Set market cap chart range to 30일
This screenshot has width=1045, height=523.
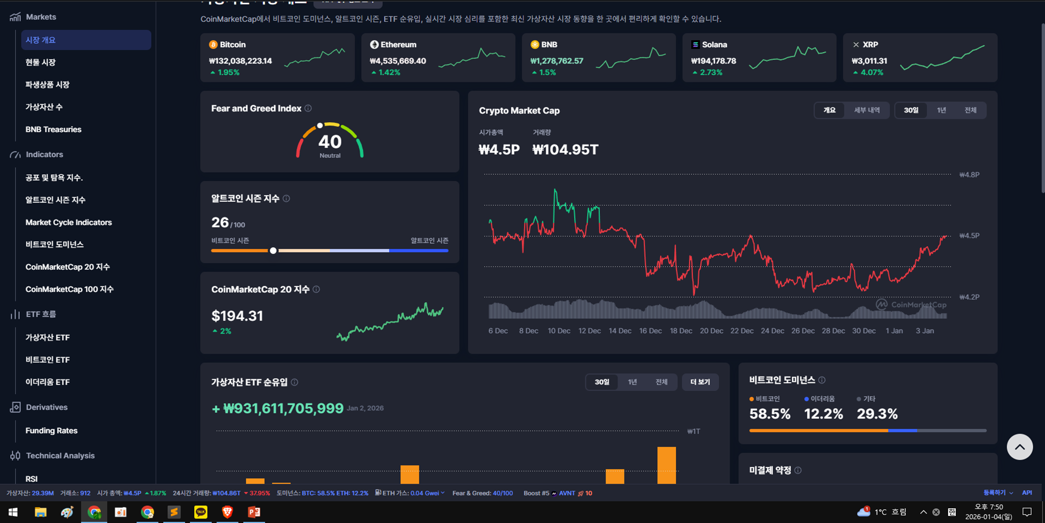(x=911, y=110)
